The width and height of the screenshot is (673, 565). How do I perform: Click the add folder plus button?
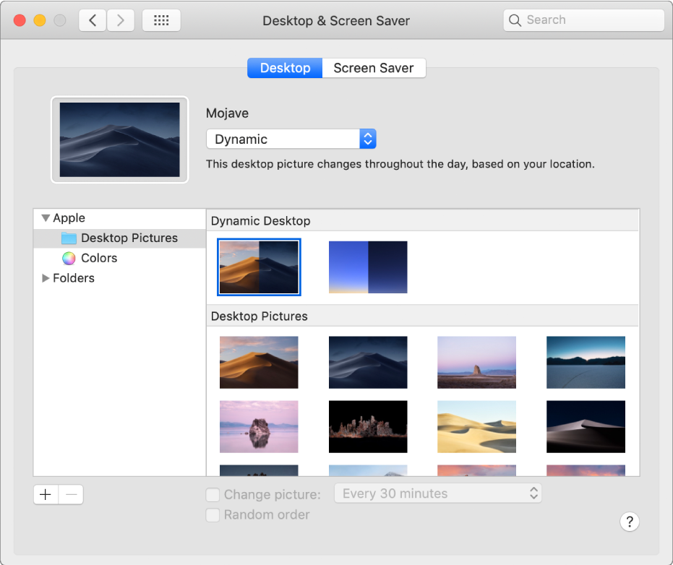tap(46, 494)
